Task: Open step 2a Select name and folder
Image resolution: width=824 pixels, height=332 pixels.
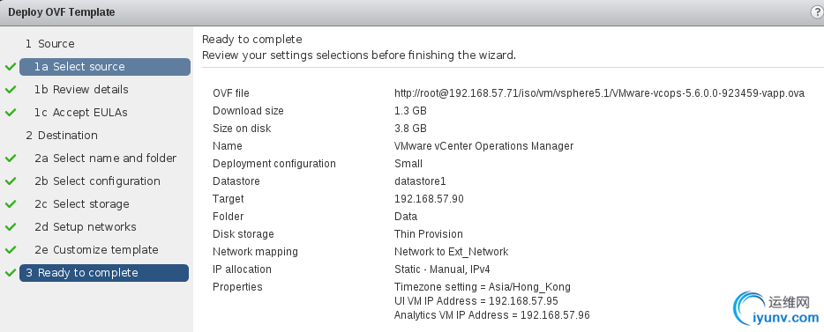Action: point(105,159)
